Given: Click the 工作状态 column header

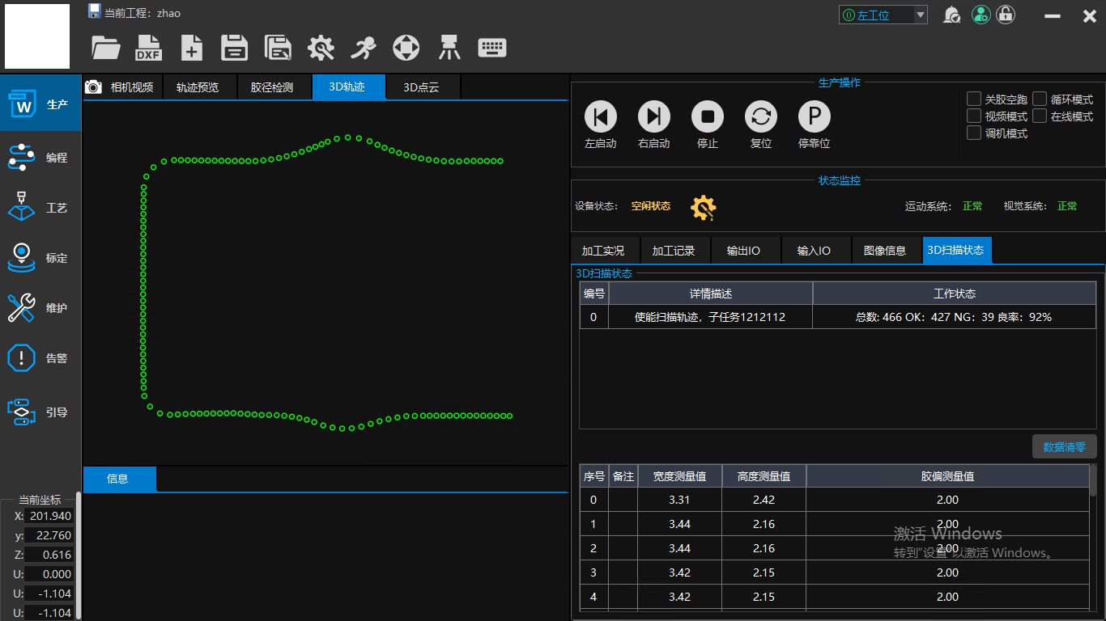Looking at the screenshot, I should [x=955, y=294].
